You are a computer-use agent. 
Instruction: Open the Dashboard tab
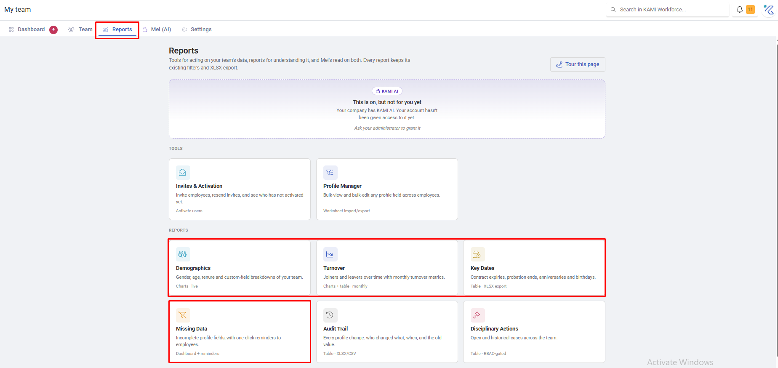click(x=33, y=29)
